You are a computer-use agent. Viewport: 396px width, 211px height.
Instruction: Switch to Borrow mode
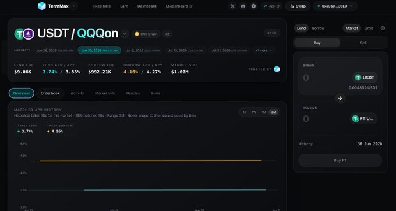point(318,29)
